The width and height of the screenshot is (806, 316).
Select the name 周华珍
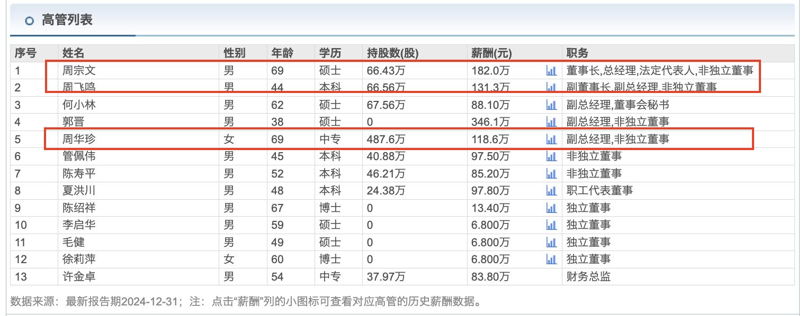pyautogui.click(x=79, y=140)
